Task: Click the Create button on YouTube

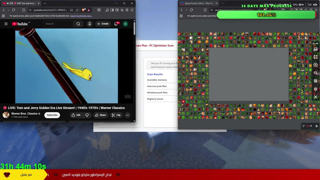Action: click(x=103, y=24)
